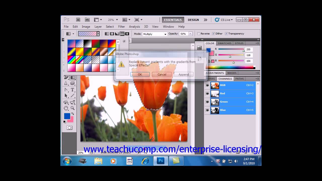The width and height of the screenshot is (322, 181).
Task: Open the Opacity slider arrow
Action: (x=190, y=34)
